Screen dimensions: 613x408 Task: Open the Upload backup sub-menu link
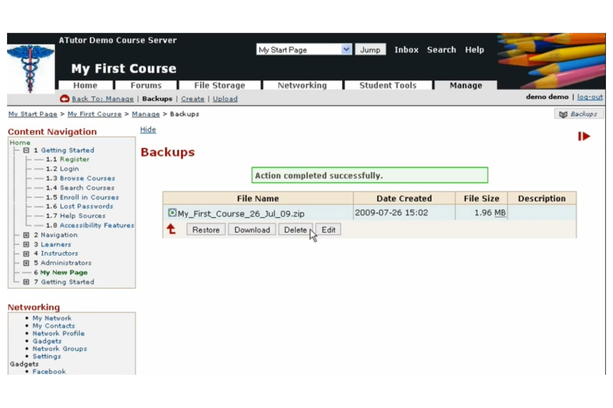tap(225, 99)
